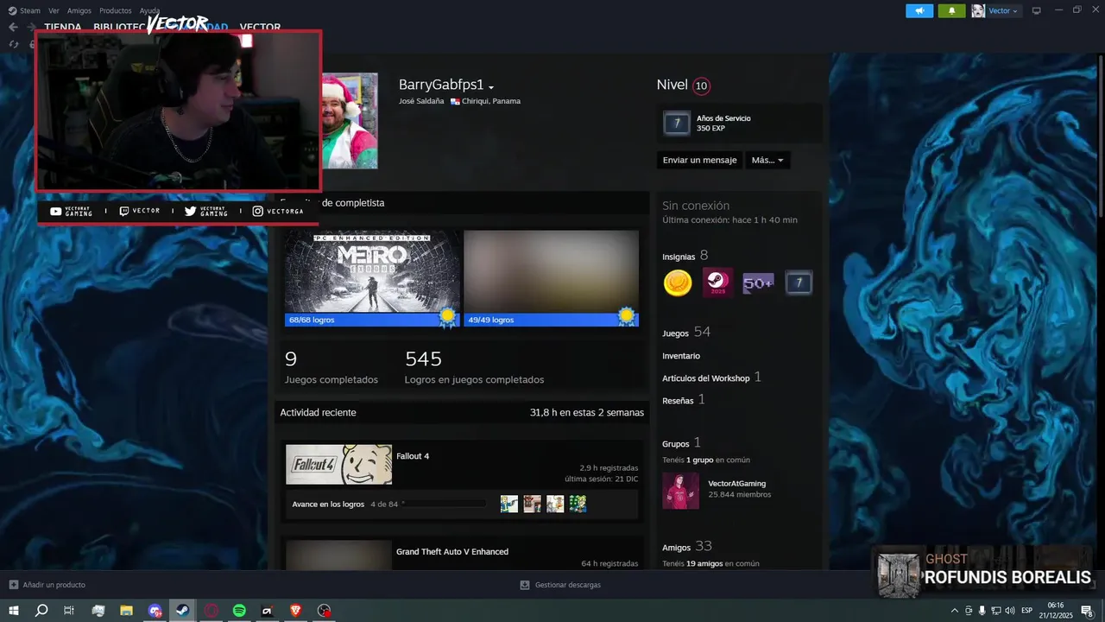1105x622 pixels.
Task: Open second Fallout 4 achievement icon
Action: 533,504
